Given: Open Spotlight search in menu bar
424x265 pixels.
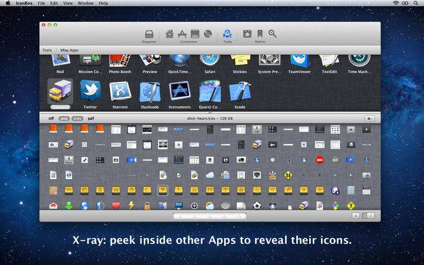Looking at the screenshot, I should [416, 3].
